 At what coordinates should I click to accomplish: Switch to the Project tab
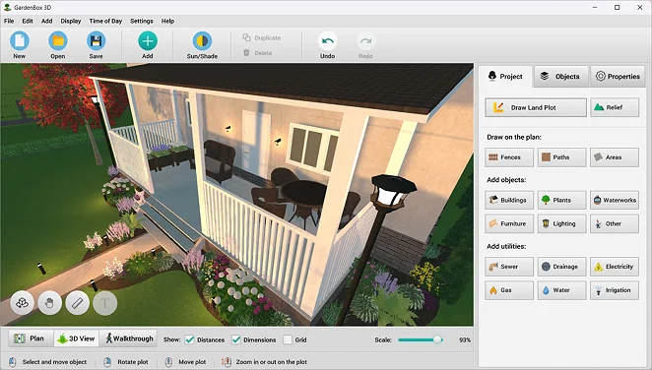point(505,77)
